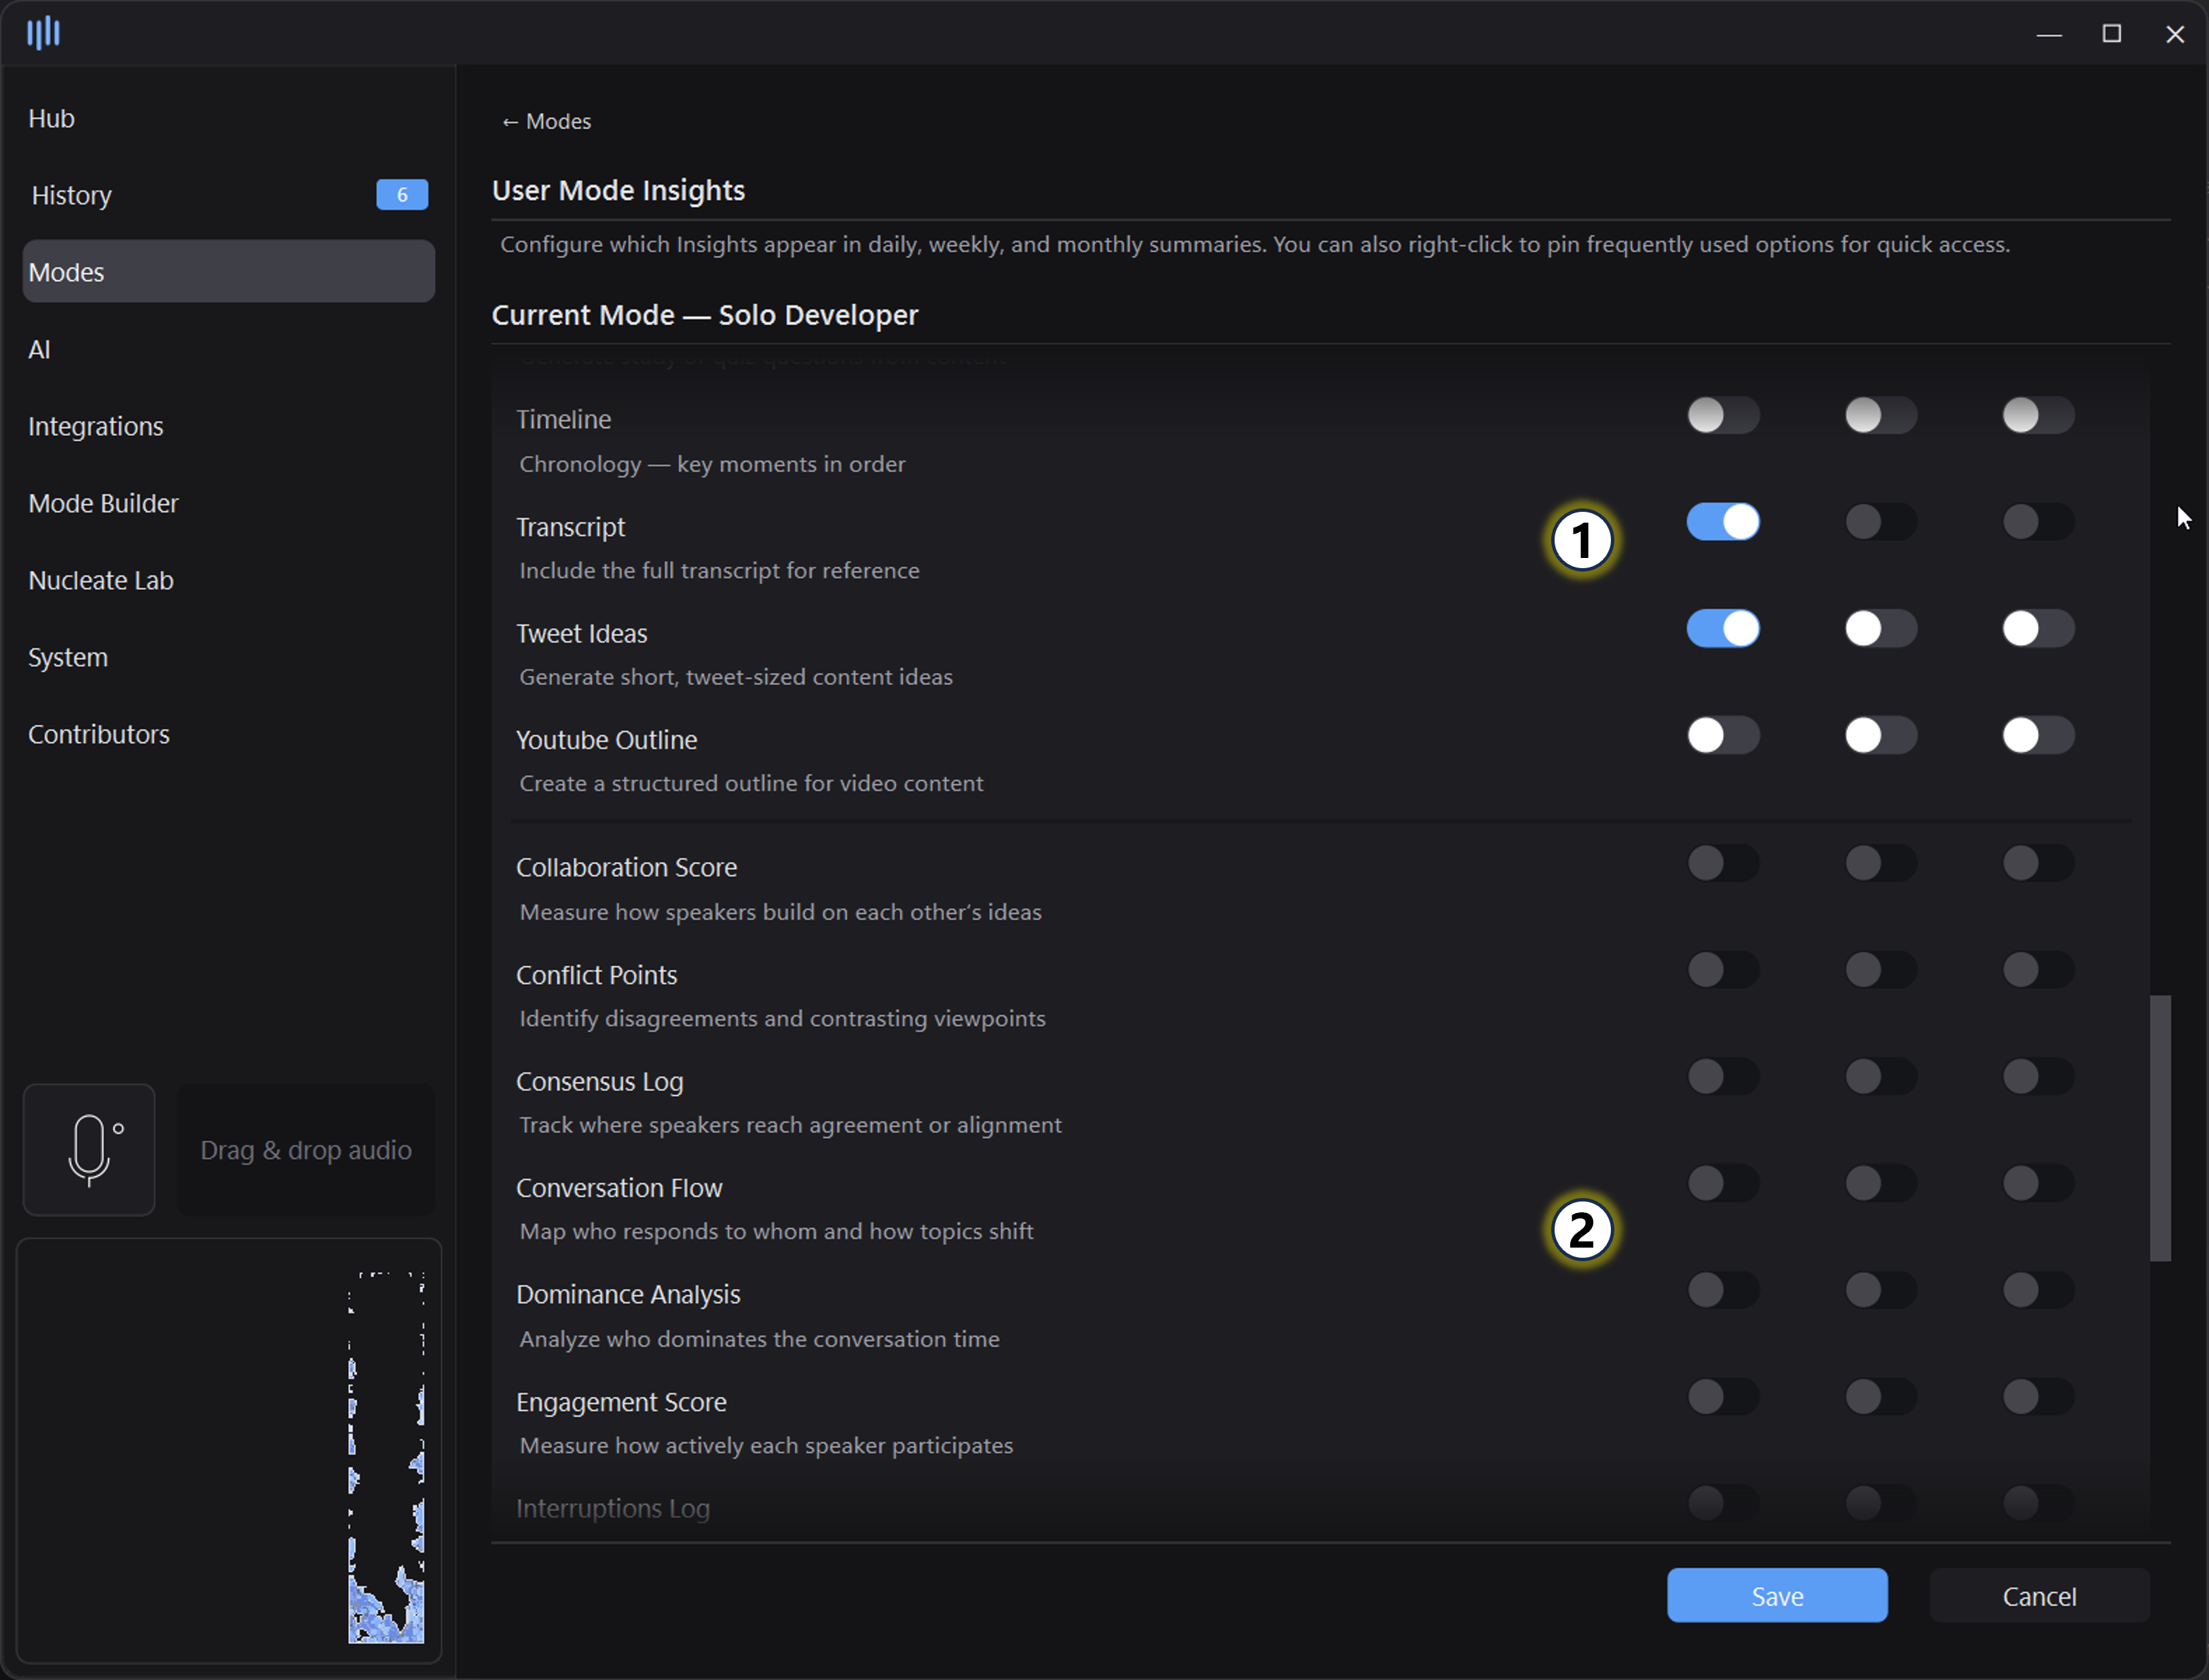Enable Transcript second column switch
The image size is (2209, 1680).
pyautogui.click(x=1881, y=522)
